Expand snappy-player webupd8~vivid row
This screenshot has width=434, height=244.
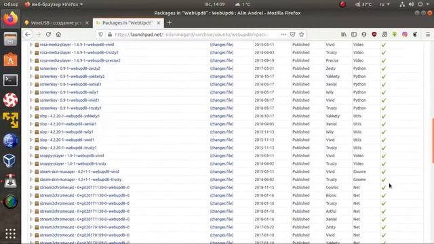point(31,155)
